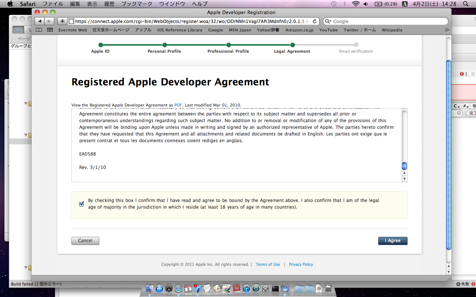Launch iTunes from the Dock
This screenshot has width=476, height=297.
point(246,288)
